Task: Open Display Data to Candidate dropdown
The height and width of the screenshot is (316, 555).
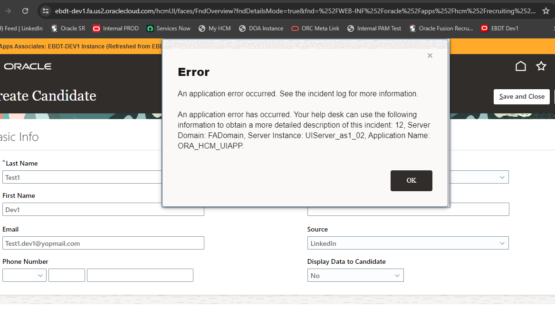Action: [x=355, y=275]
